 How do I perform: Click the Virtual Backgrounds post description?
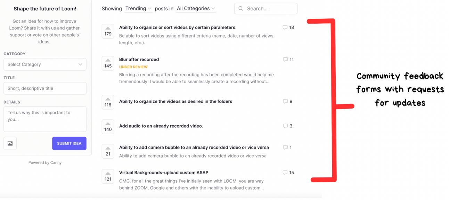(x=191, y=184)
